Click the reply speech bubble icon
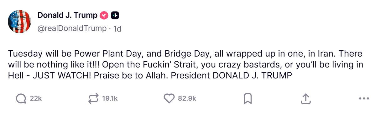386x115 pixels. [21, 99]
